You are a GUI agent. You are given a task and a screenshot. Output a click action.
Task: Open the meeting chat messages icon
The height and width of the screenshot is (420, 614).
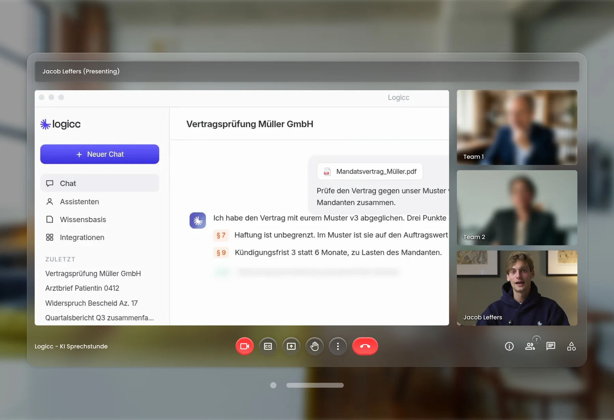pyautogui.click(x=551, y=346)
